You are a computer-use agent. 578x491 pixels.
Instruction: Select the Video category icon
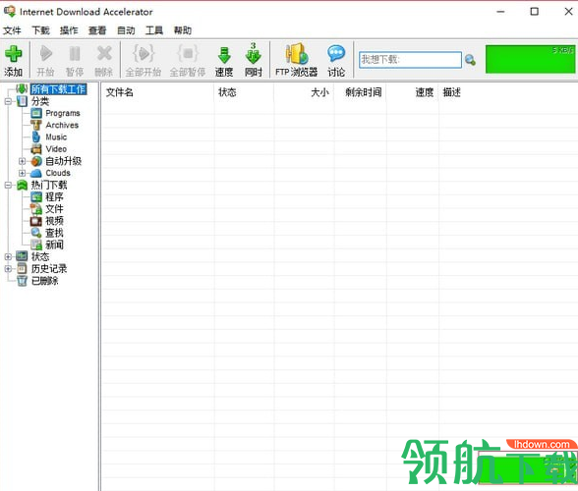click(x=36, y=149)
